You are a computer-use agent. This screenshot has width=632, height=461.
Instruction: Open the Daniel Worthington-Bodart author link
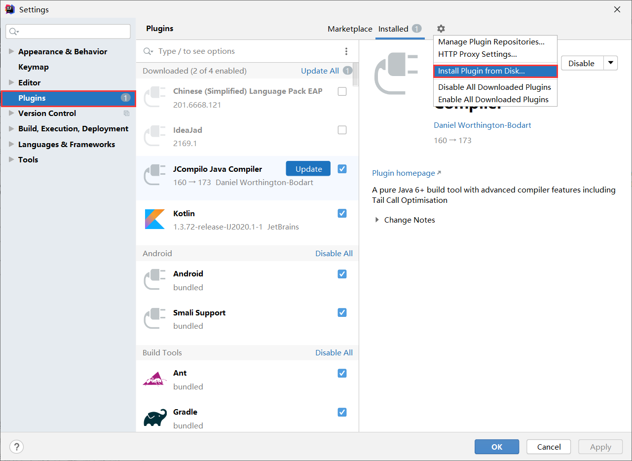pyautogui.click(x=483, y=125)
